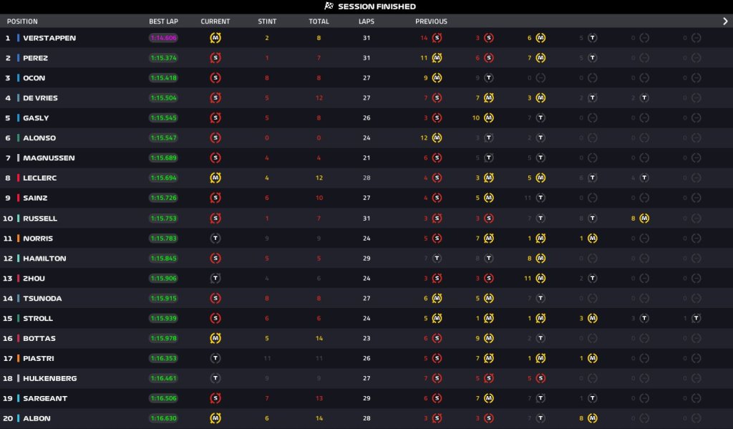
Task: Click Norris's current test tyre icon
Action: pyautogui.click(x=215, y=238)
